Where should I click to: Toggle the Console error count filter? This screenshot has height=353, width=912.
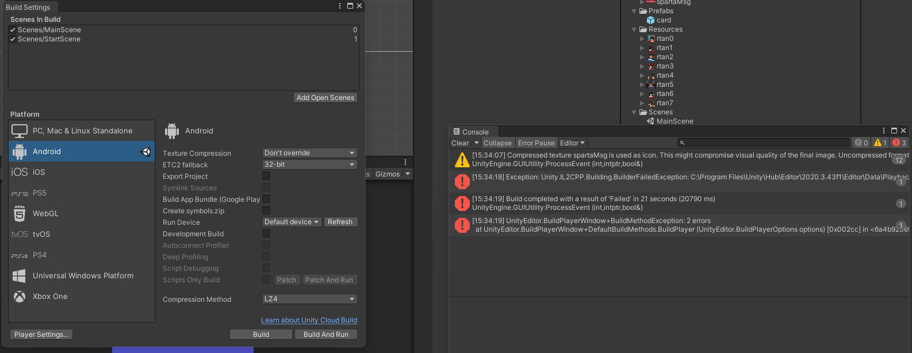click(899, 143)
